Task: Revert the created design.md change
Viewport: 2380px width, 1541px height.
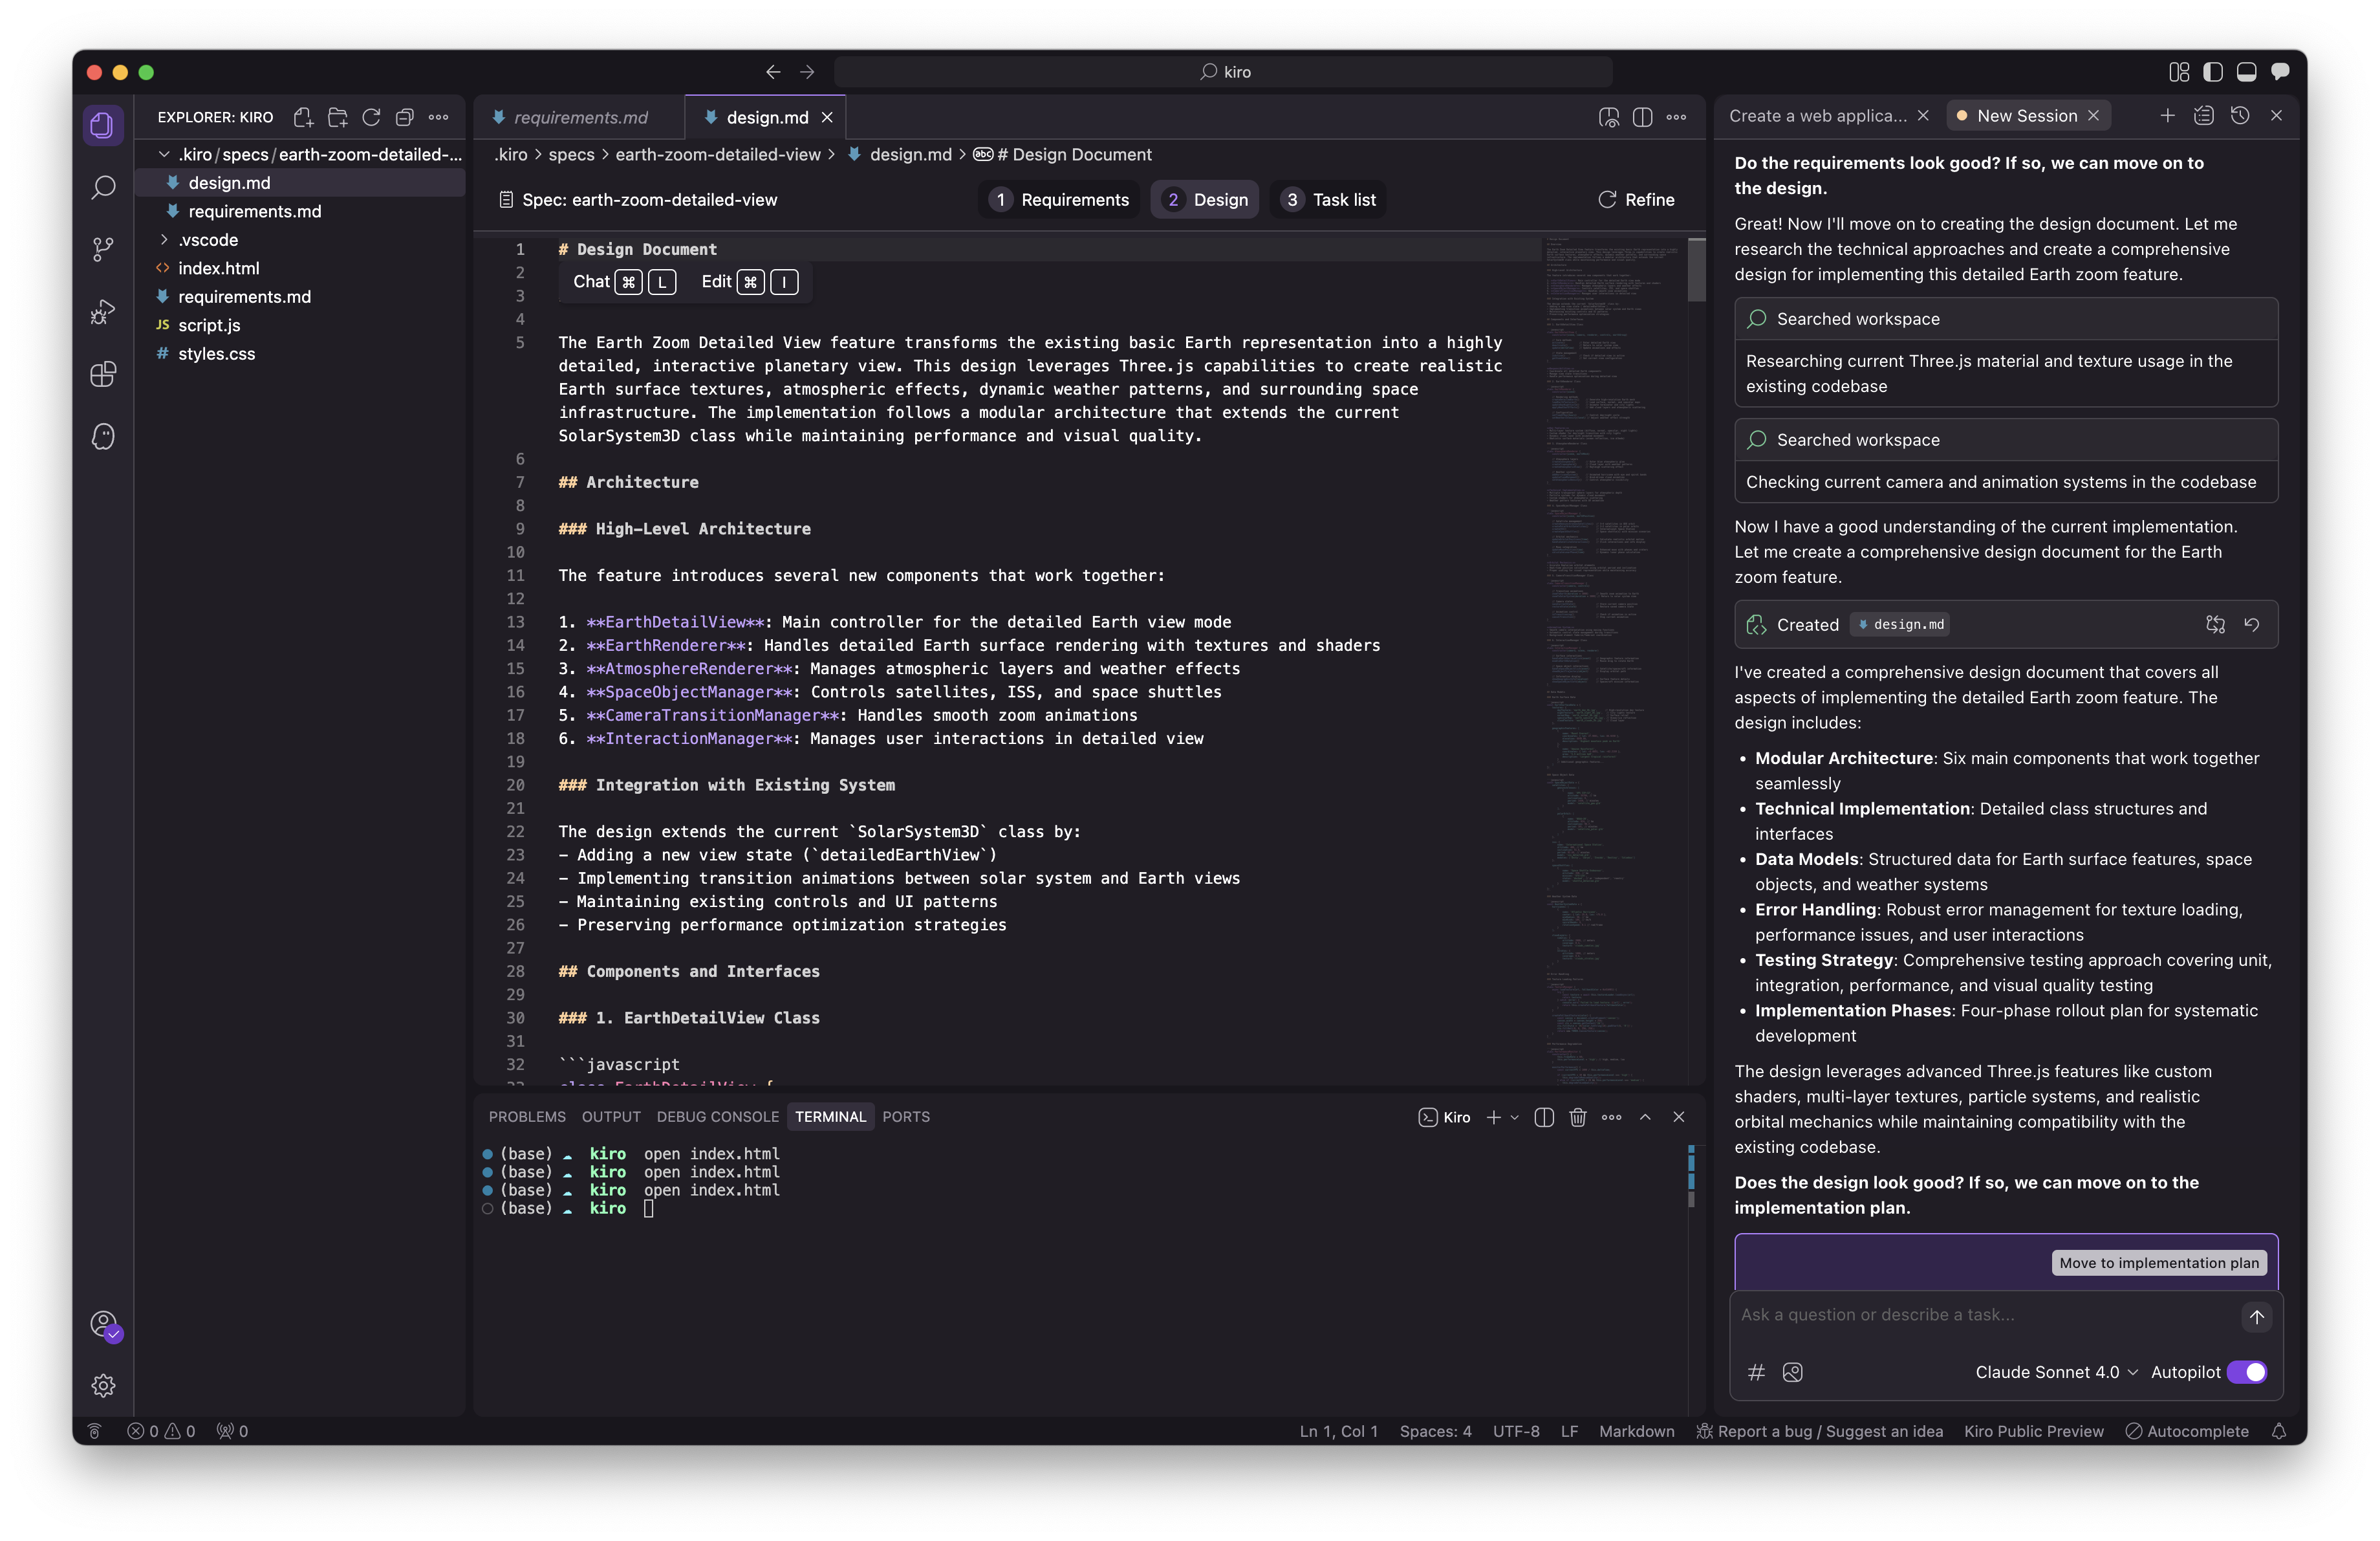Action: click(x=2251, y=624)
